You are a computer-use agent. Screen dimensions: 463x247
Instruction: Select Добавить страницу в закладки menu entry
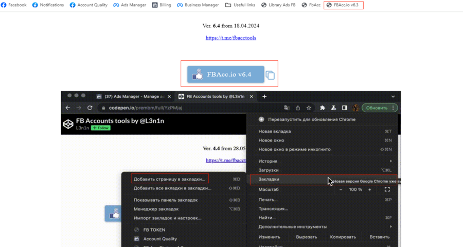tap(169, 179)
